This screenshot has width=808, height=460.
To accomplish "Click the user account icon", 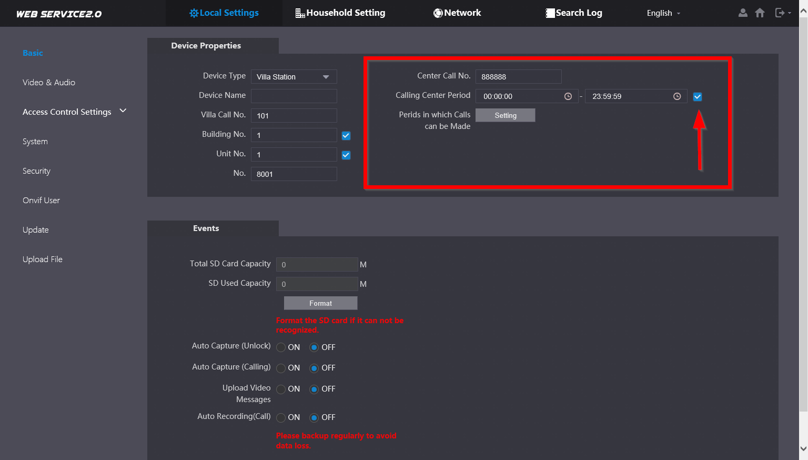I will (x=743, y=13).
